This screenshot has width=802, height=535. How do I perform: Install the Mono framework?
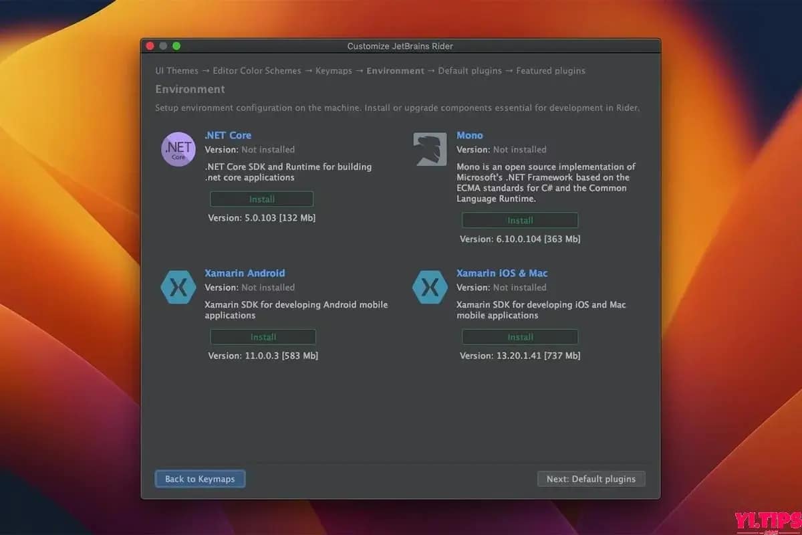520,220
